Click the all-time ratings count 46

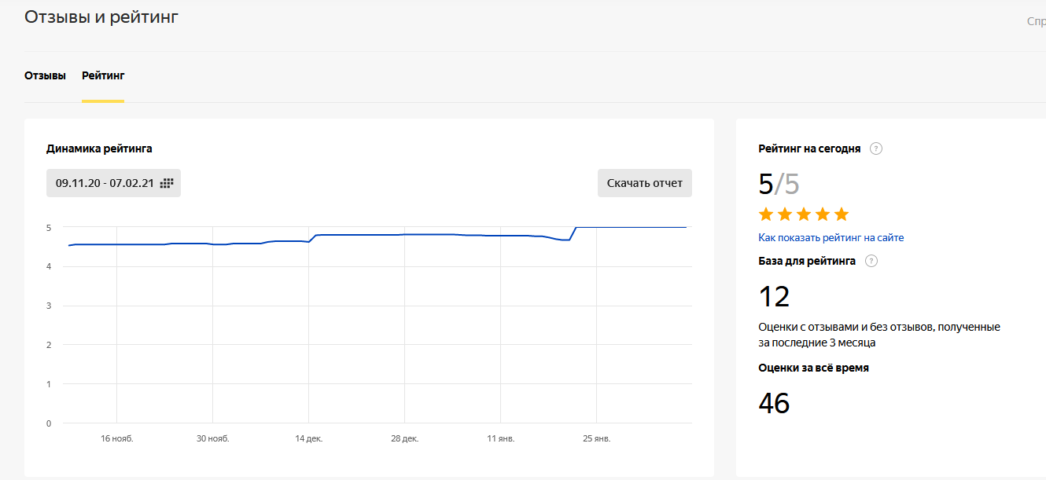click(774, 403)
